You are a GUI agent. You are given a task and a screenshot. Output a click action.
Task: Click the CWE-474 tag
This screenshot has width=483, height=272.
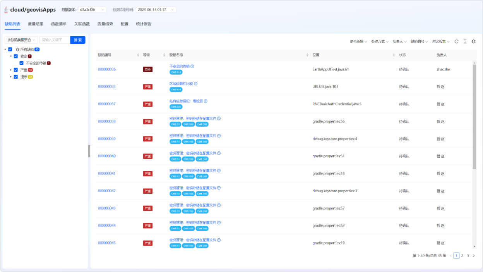click(x=176, y=90)
